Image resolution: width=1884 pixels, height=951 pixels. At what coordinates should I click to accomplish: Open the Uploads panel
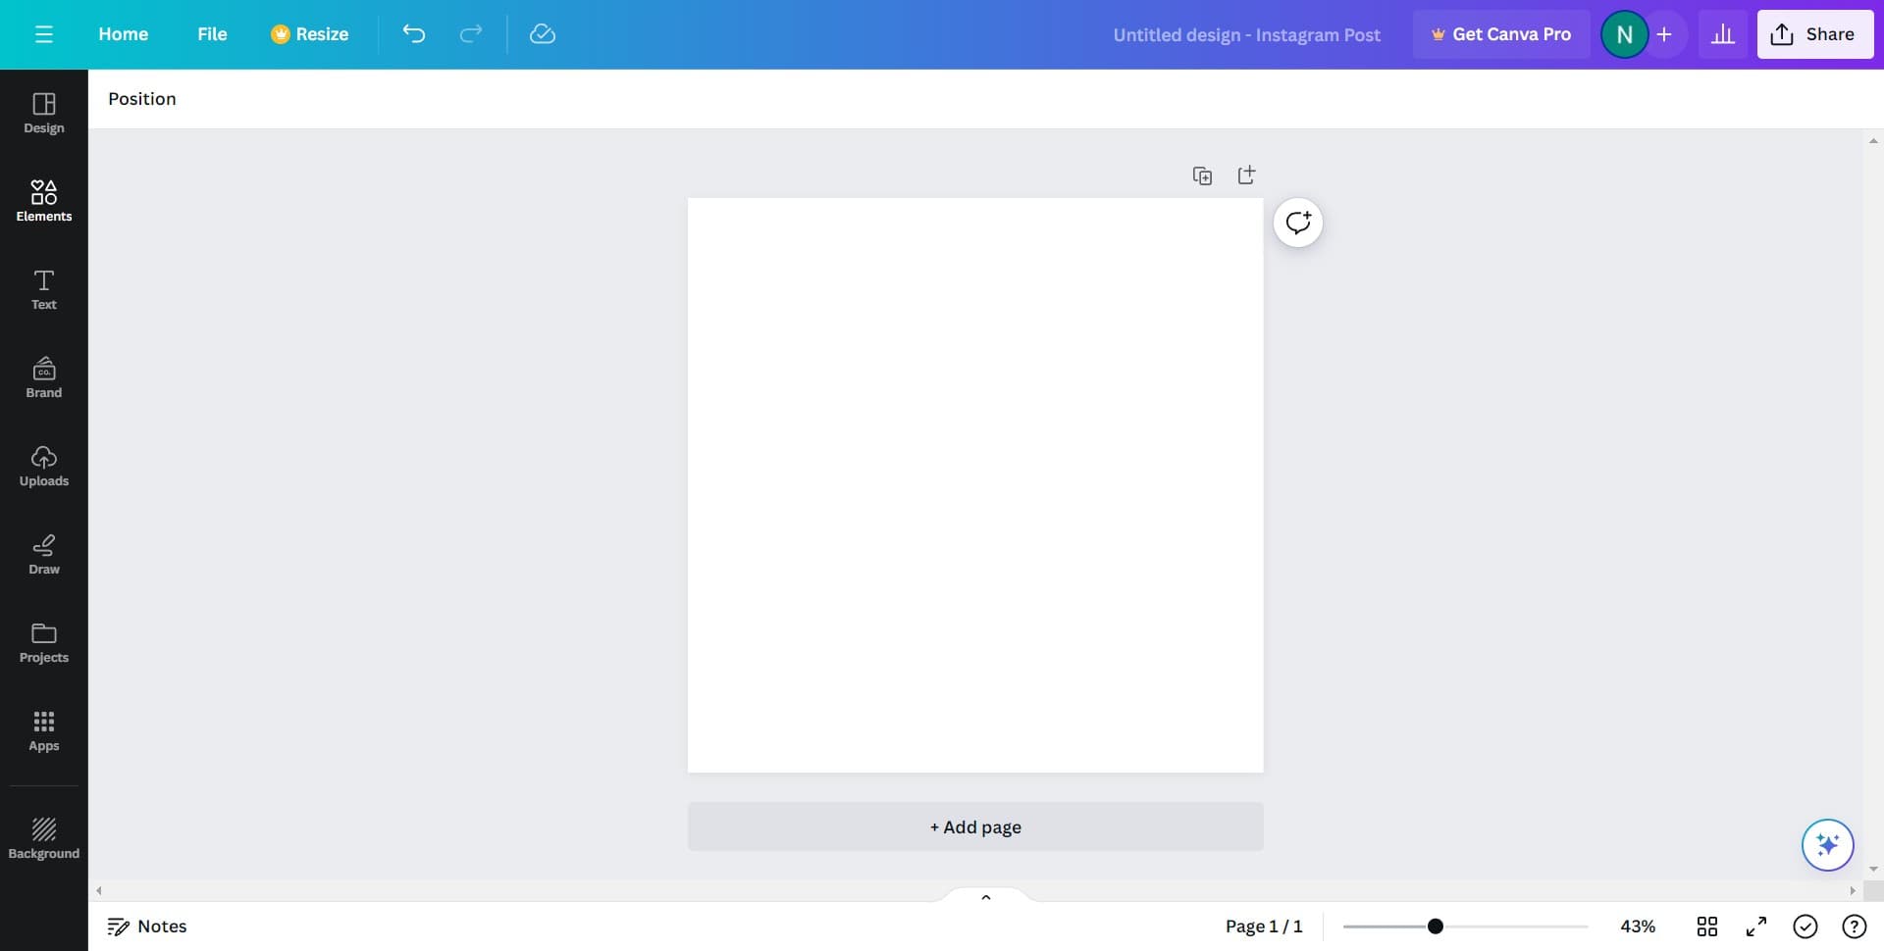[43, 465]
